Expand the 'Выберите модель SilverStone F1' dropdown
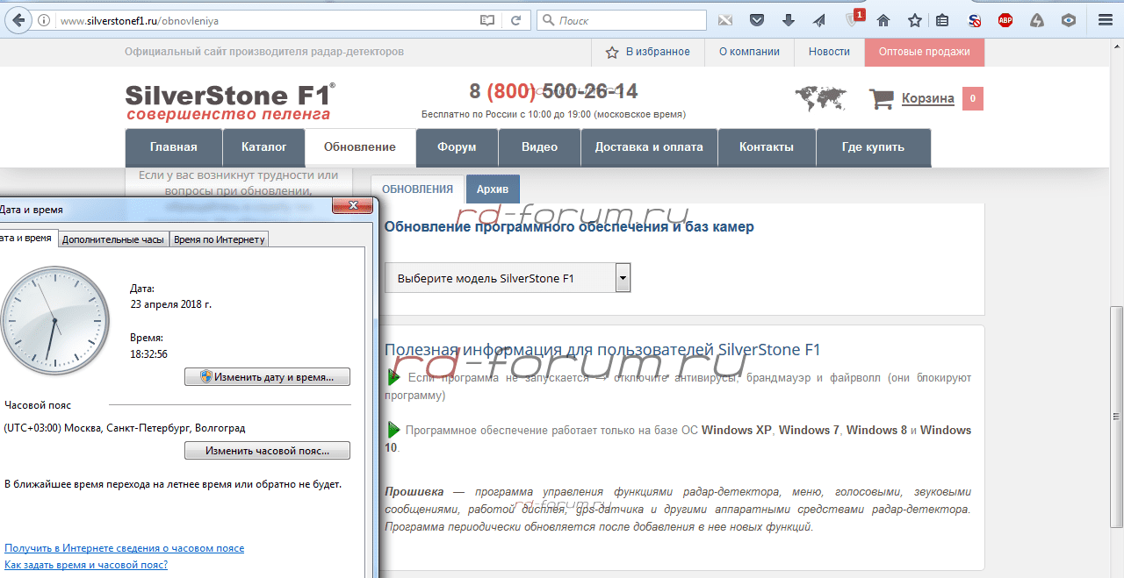Image resolution: width=1124 pixels, height=578 pixels. 623,279
